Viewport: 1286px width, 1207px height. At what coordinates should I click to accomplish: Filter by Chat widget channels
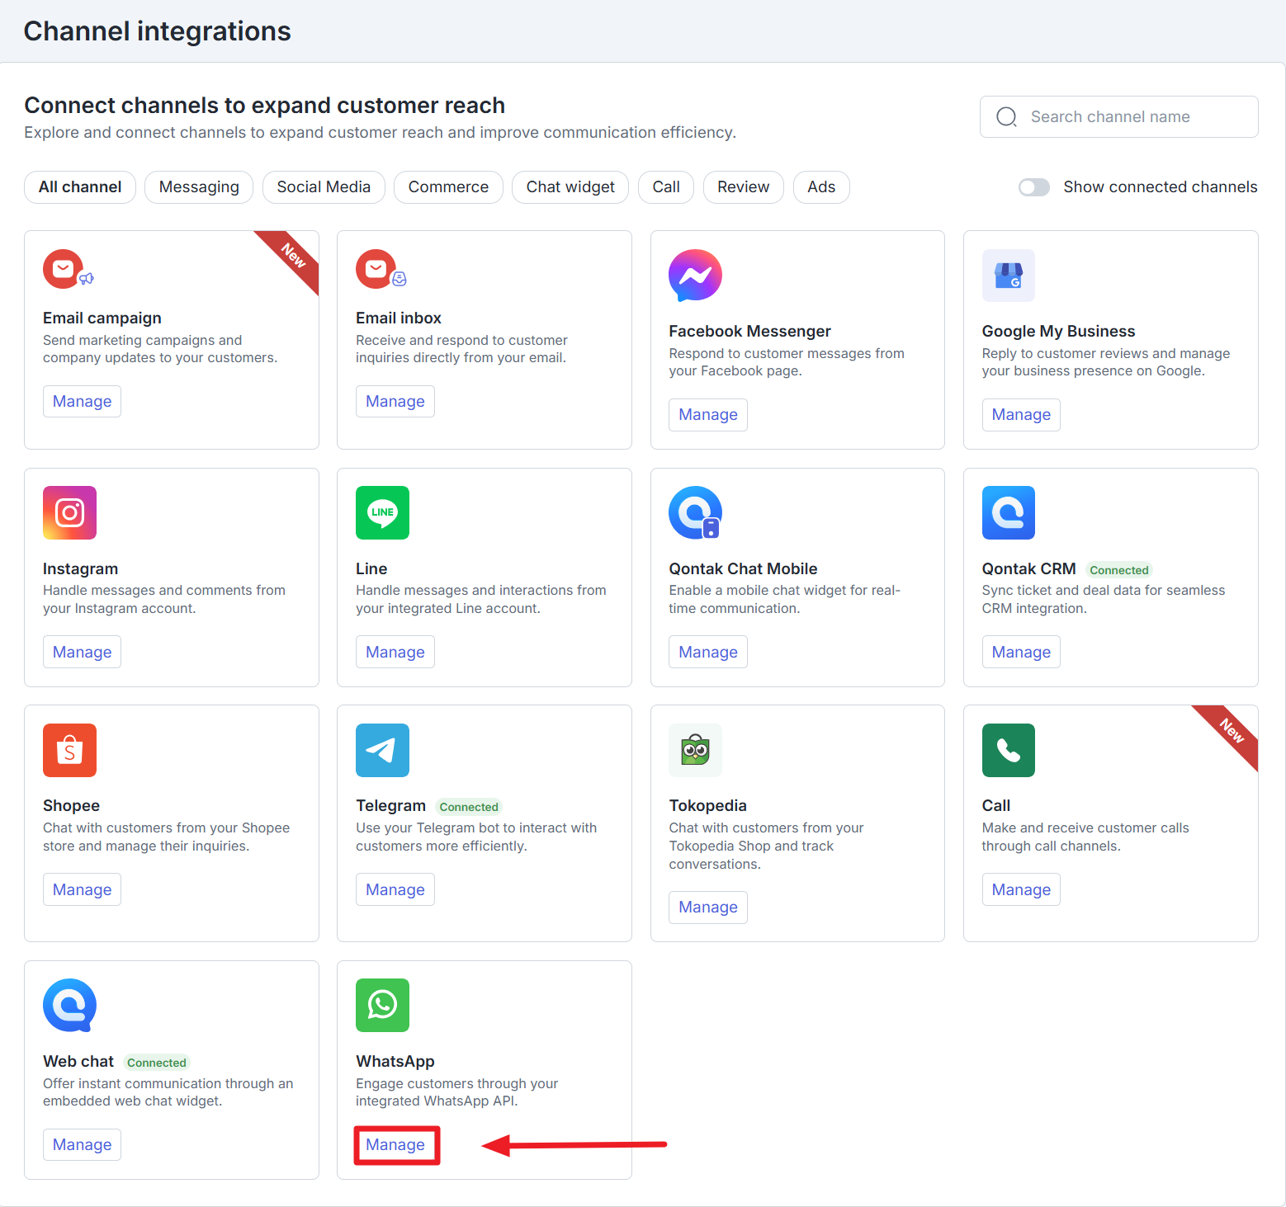coord(570,187)
